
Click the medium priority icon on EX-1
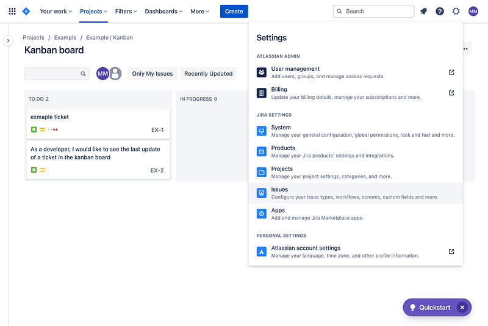(x=42, y=129)
